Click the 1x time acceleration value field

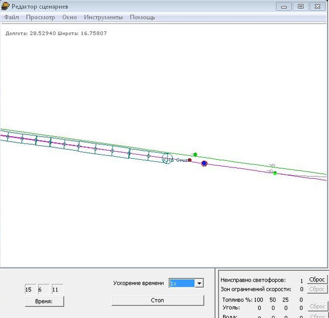pos(182,283)
